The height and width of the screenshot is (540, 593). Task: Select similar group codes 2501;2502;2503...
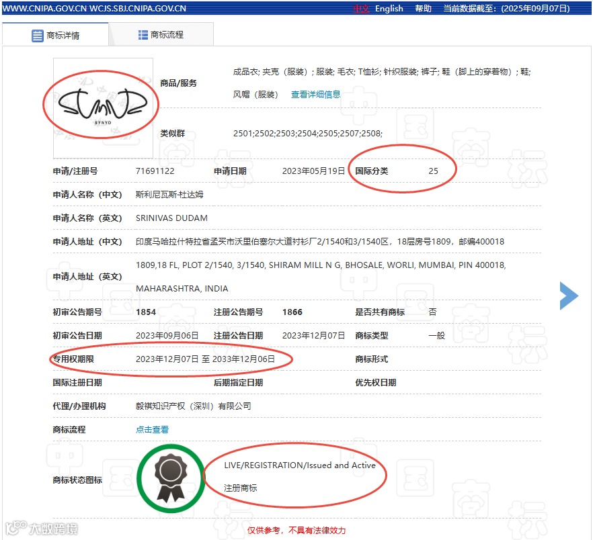(308, 134)
